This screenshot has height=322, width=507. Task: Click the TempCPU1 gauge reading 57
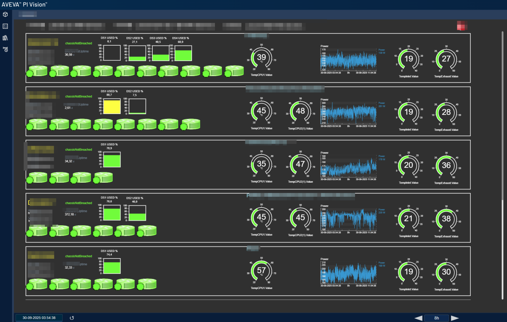tap(261, 270)
